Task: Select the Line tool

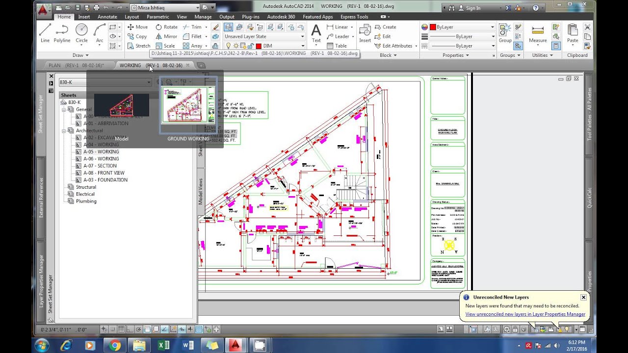Action: (45, 33)
